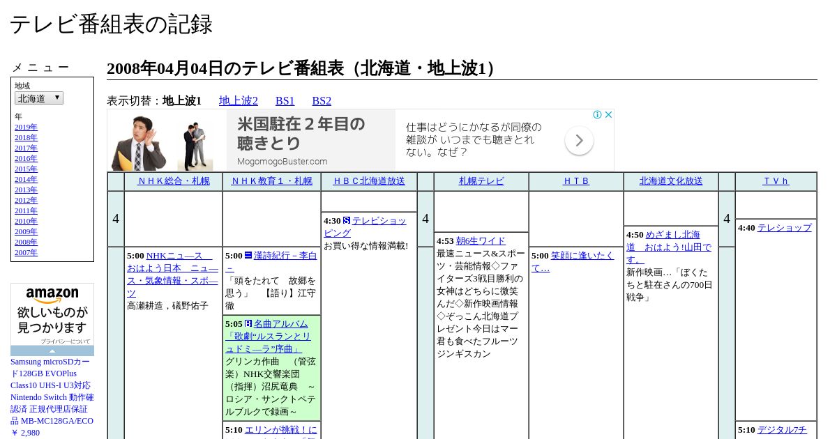Expand the Amazon ad arrow bar
This screenshot has width=837, height=439.
(52, 351)
